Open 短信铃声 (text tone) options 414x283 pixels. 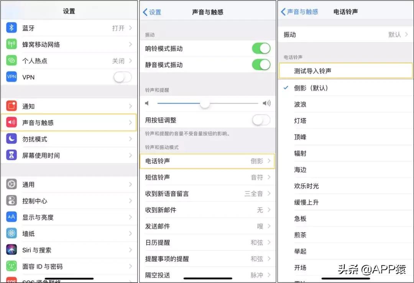207,177
